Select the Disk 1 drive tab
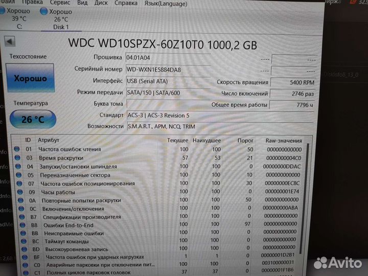Image resolution: width=368 pixels, height=276 pixels. (61, 18)
